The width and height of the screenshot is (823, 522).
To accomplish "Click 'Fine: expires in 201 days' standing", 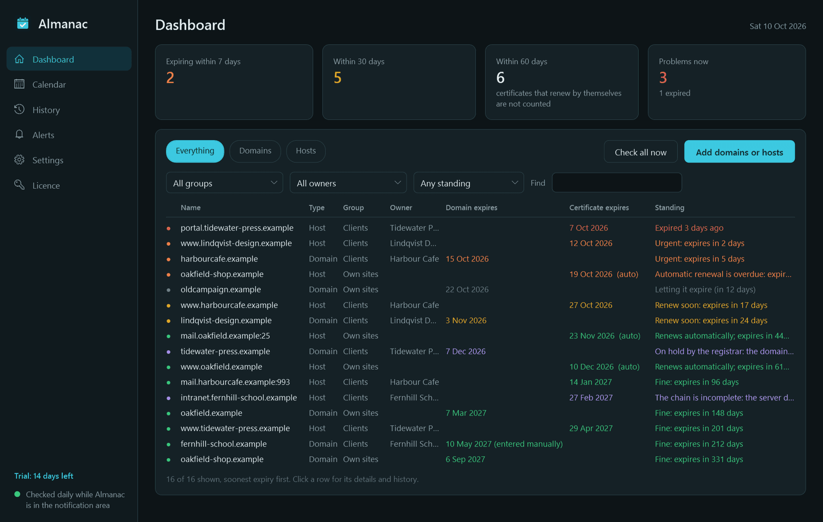I will click(699, 428).
